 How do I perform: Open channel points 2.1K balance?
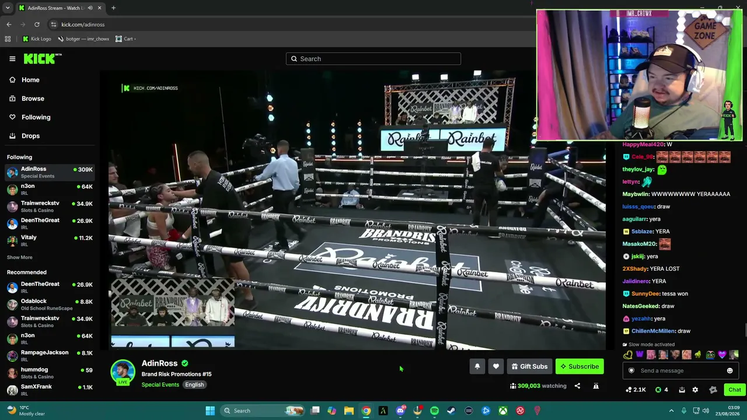click(x=636, y=390)
